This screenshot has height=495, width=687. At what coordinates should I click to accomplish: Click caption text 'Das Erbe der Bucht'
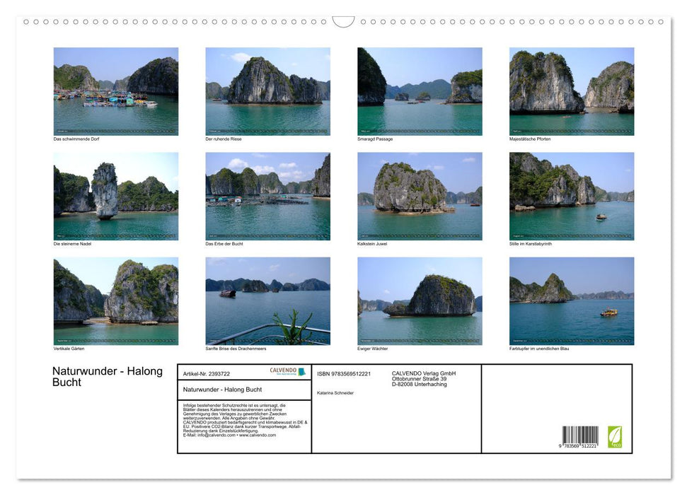(224, 243)
